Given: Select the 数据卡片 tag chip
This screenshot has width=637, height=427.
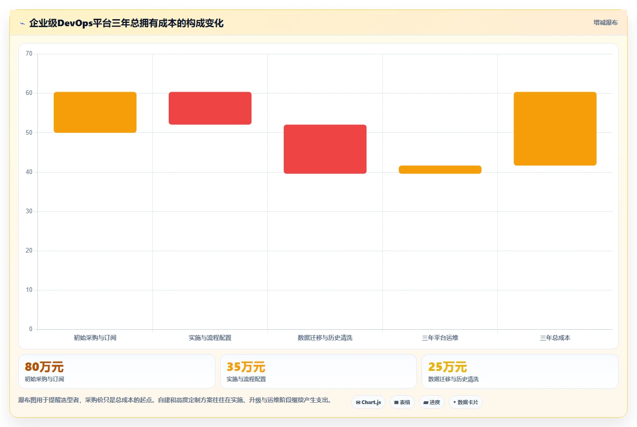Looking at the screenshot, I should (x=465, y=402).
